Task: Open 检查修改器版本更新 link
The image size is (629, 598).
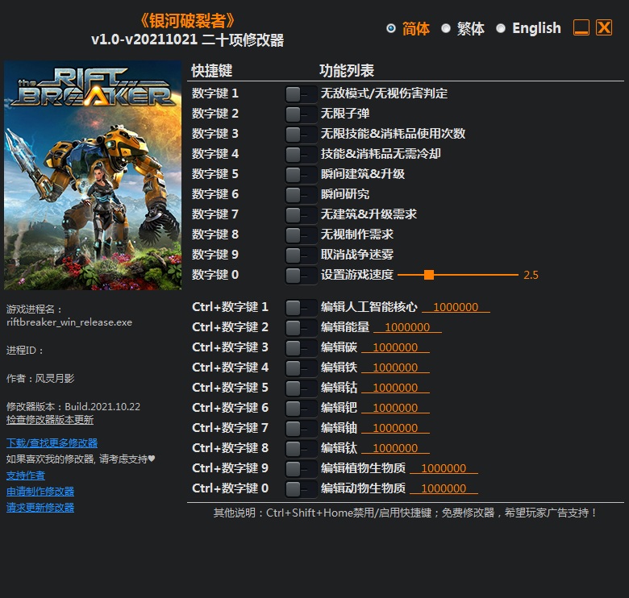Action: coord(50,420)
